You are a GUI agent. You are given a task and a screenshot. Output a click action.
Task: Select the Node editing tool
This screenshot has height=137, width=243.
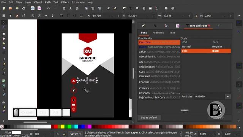(4, 27)
